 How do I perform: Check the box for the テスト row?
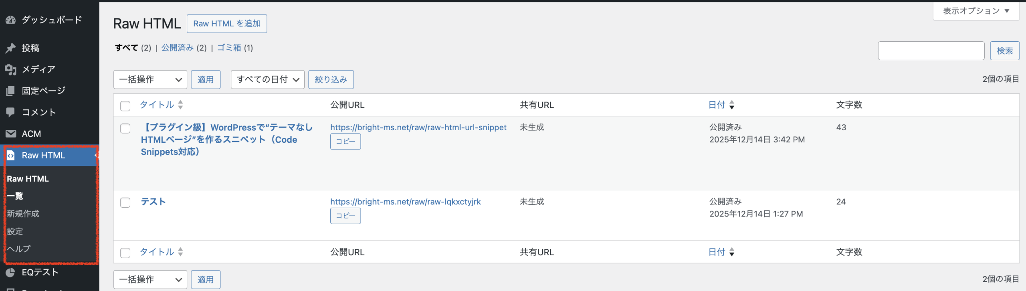coord(125,202)
